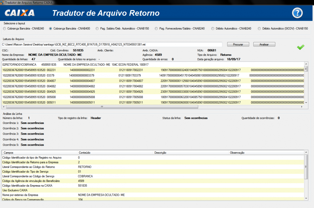The height and width of the screenshot is (208, 314).
Task: Click the file lines list down scroll arrow
Action: 306,103
